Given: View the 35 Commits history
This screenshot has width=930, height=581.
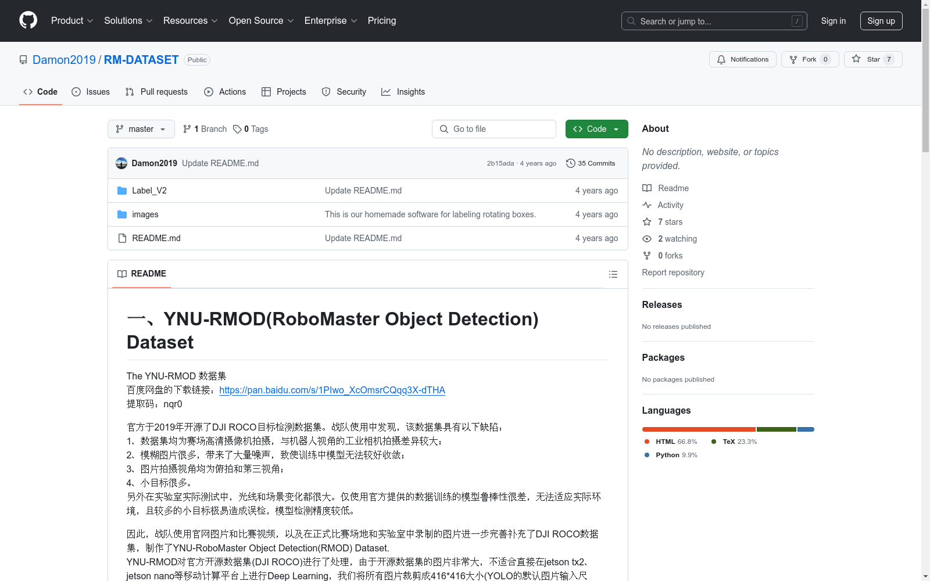Looking at the screenshot, I should point(591,163).
